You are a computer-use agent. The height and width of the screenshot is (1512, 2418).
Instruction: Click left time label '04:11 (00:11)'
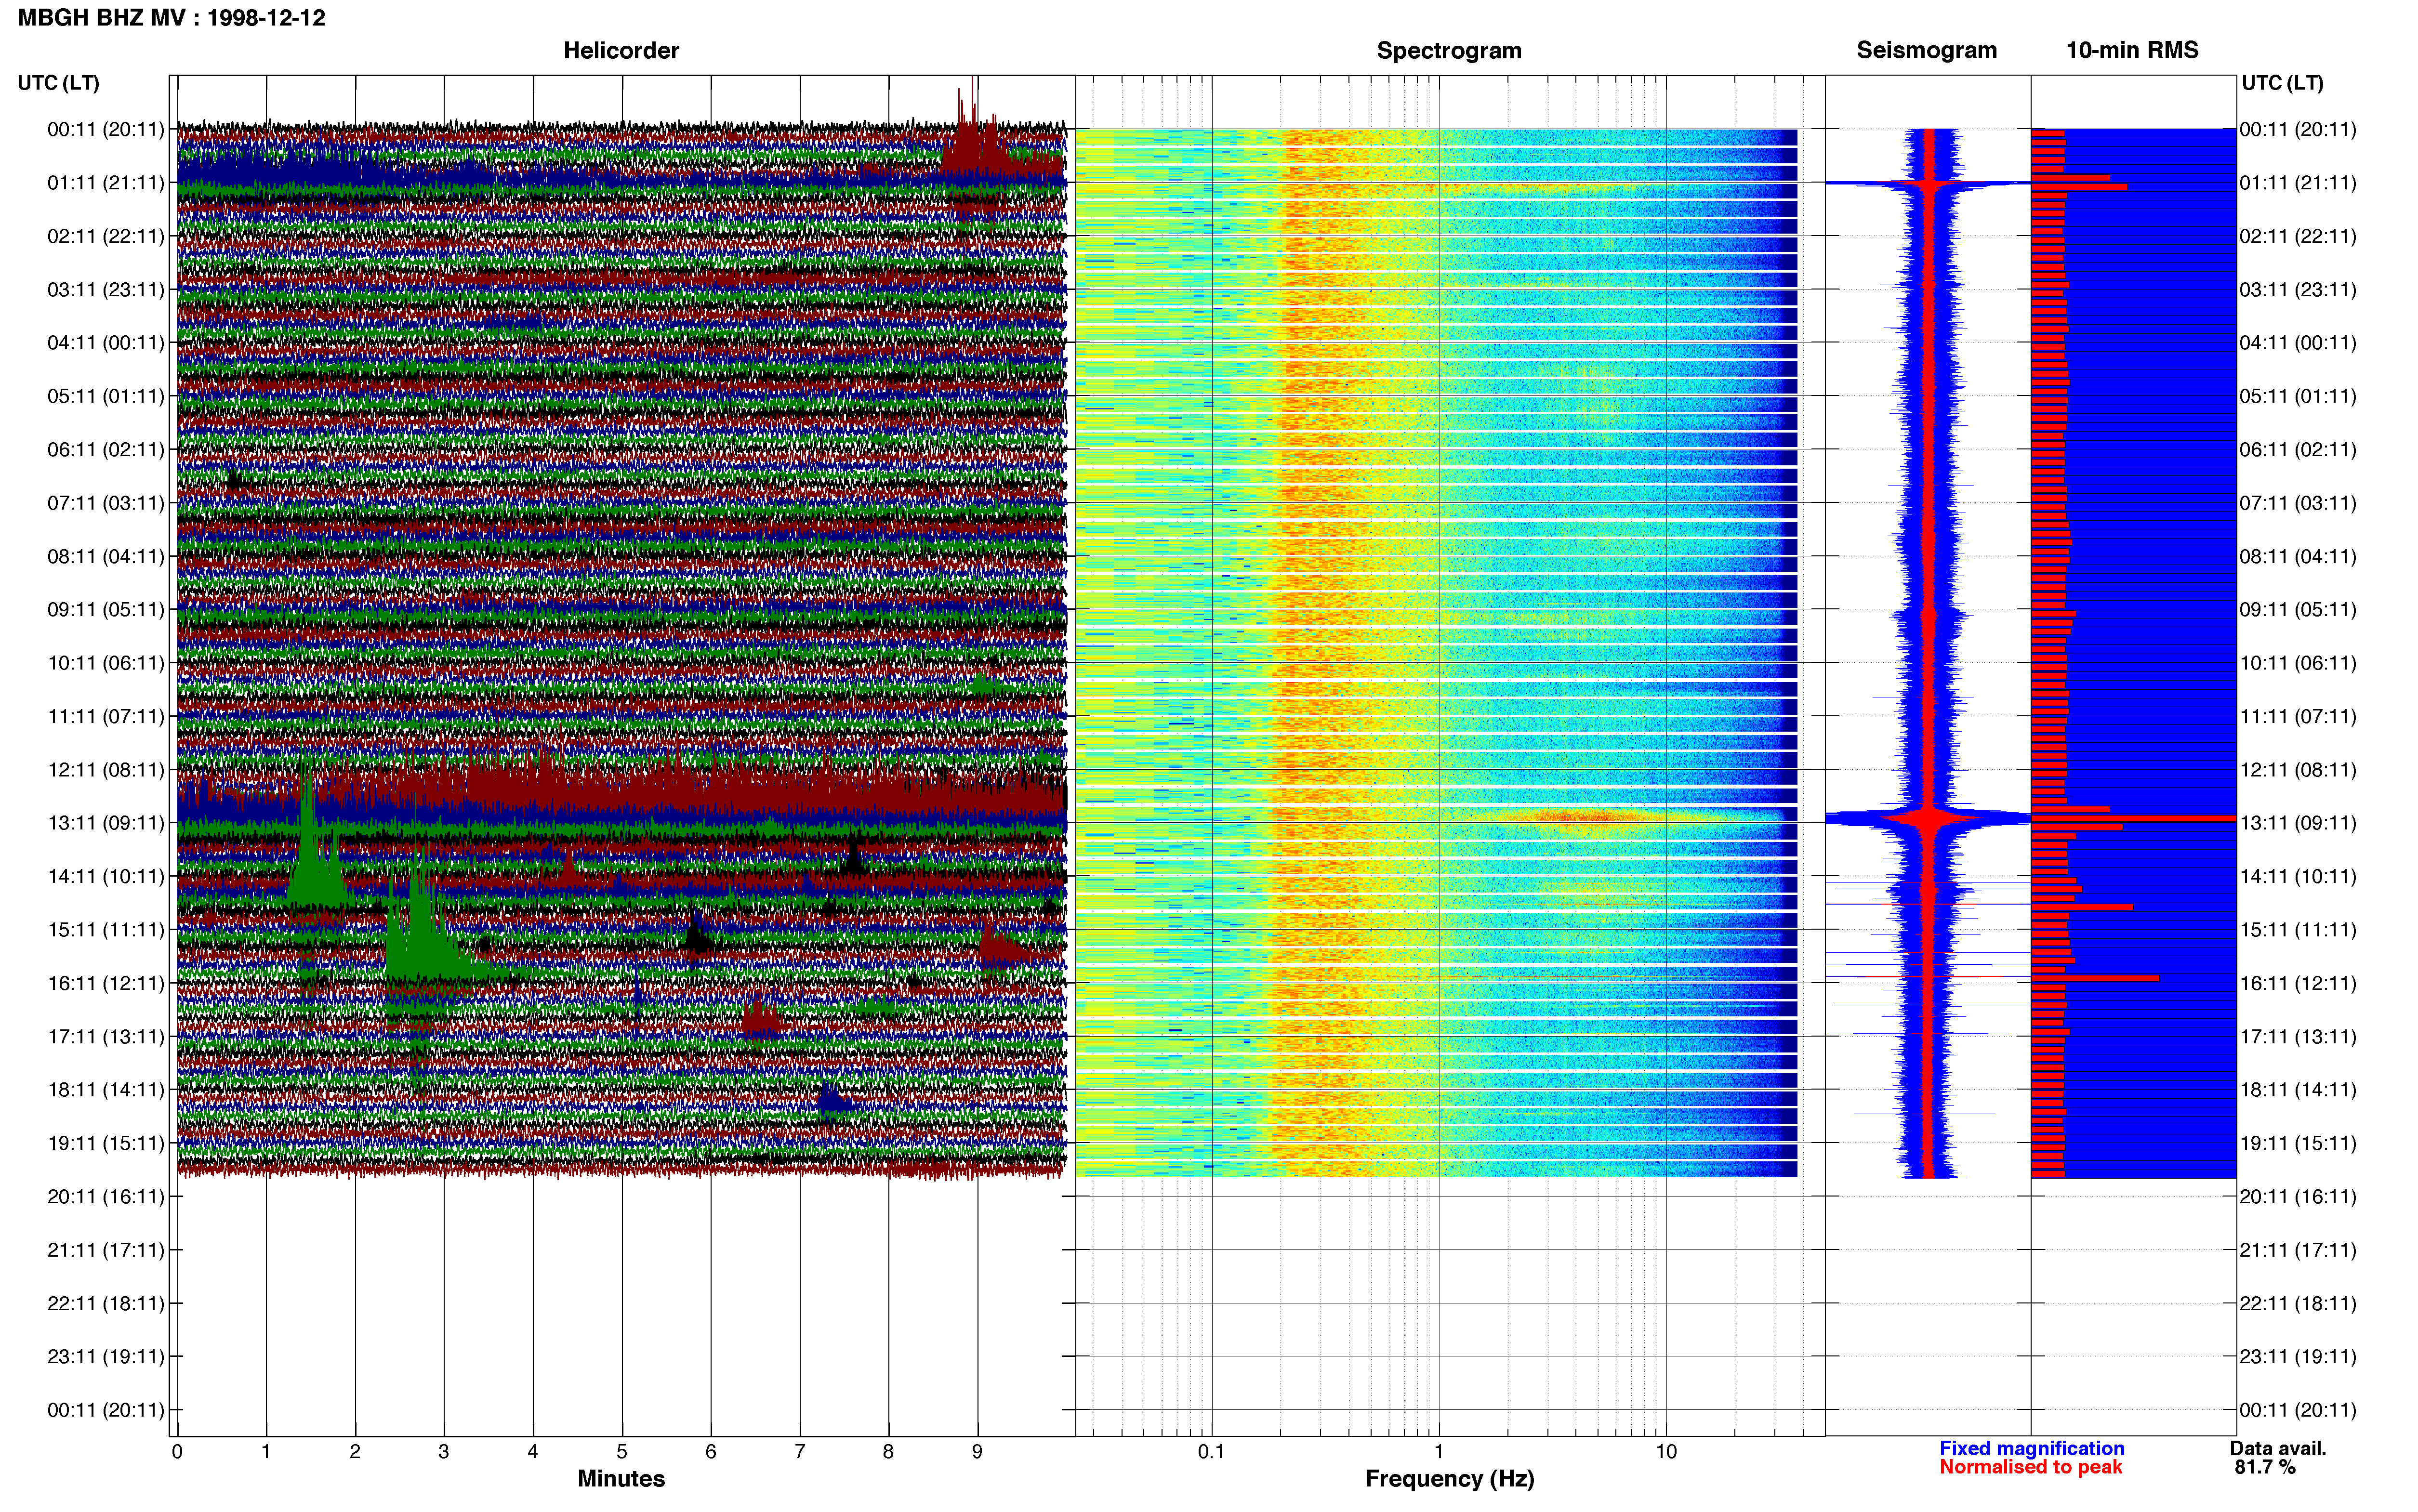106,343
